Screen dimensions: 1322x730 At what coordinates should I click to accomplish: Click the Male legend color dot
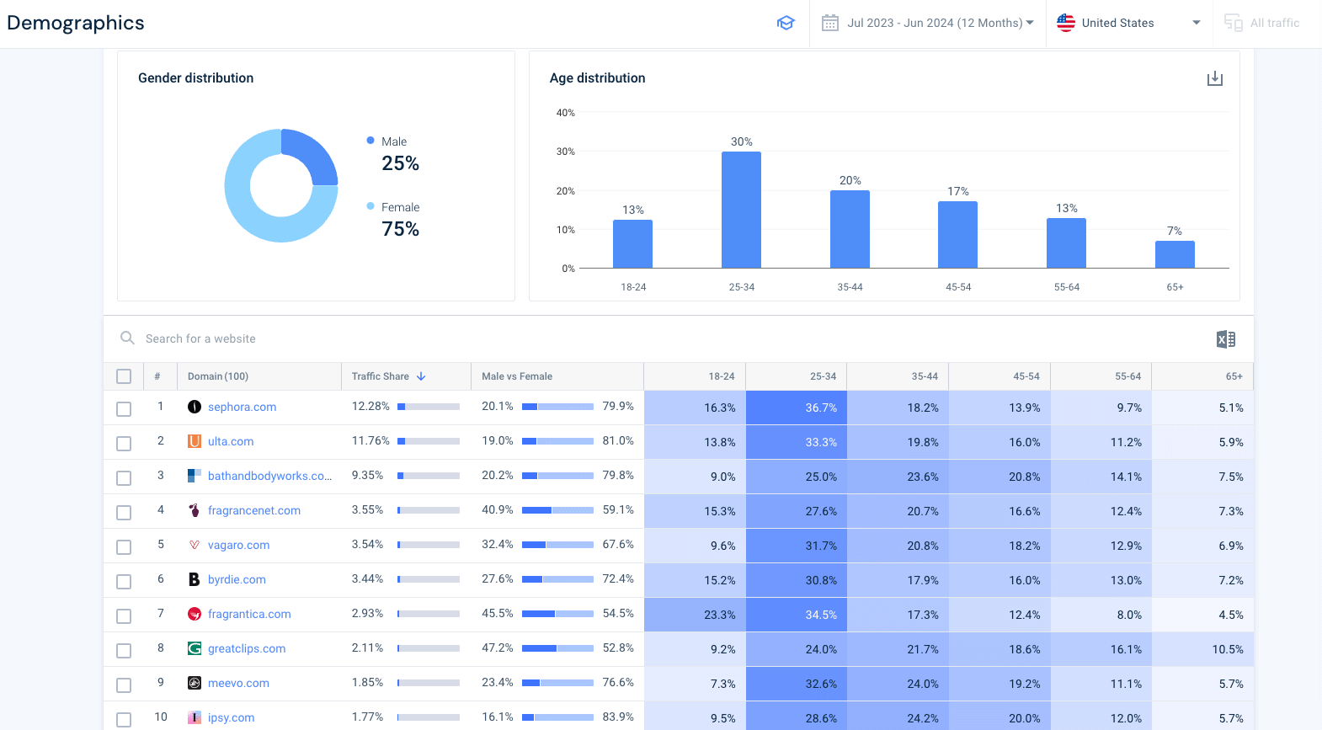(x=370, y=141)
